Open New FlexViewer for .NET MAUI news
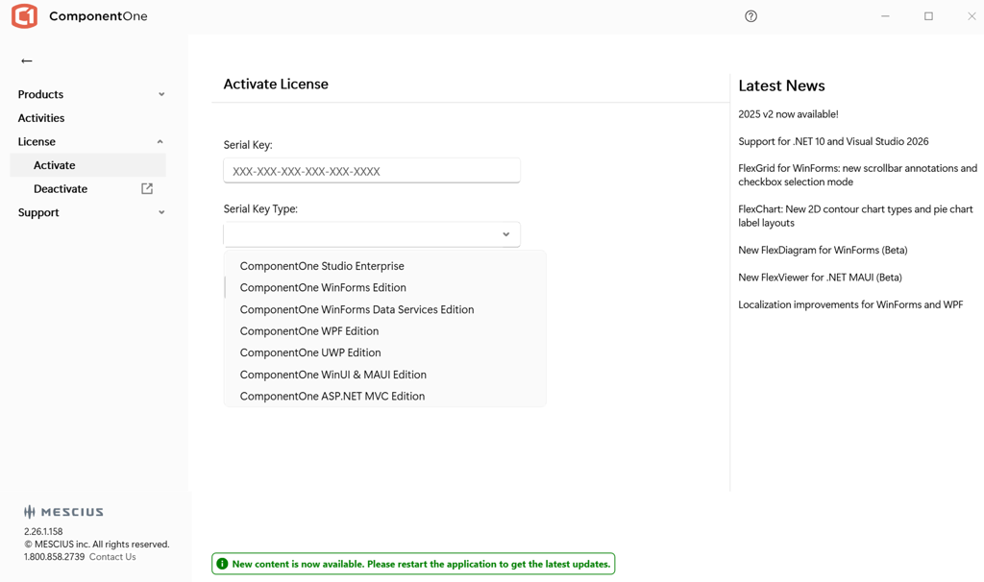Viewport: 984px width, 582px height. (x=820, y=278)
